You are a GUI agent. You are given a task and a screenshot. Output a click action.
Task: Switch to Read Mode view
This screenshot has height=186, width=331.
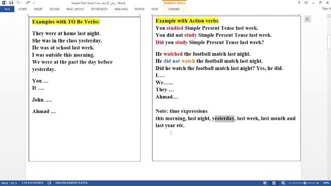[265, 183]
